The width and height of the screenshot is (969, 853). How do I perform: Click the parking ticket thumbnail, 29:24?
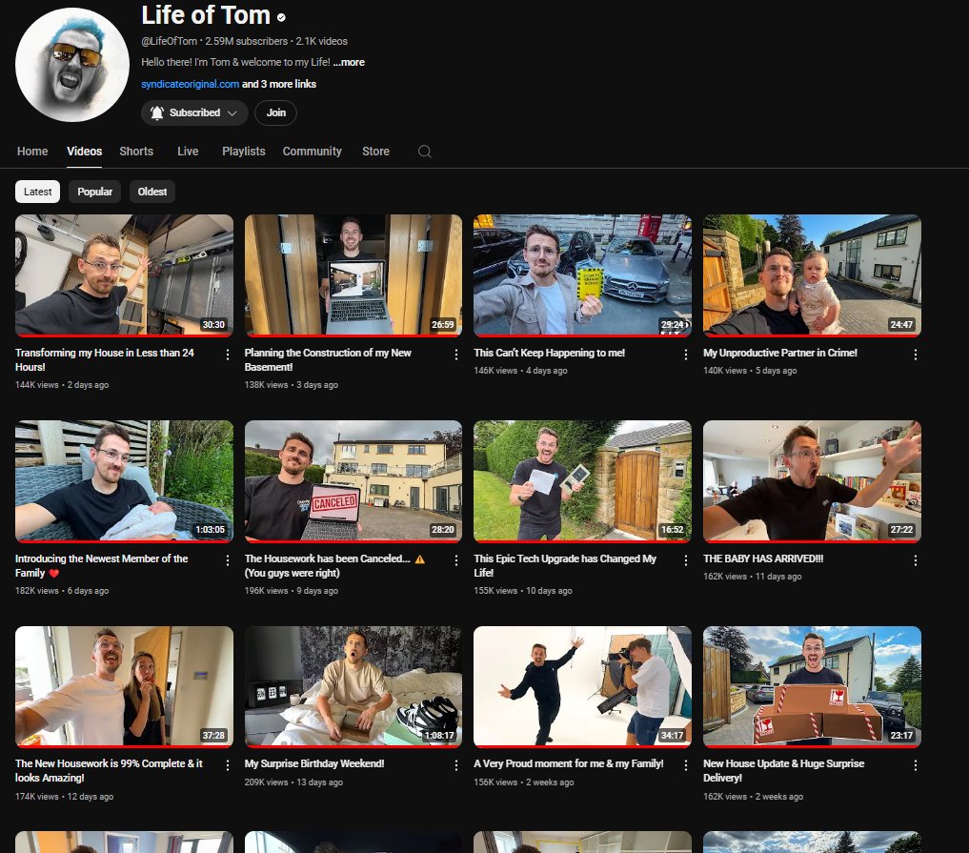pos(583,275)
